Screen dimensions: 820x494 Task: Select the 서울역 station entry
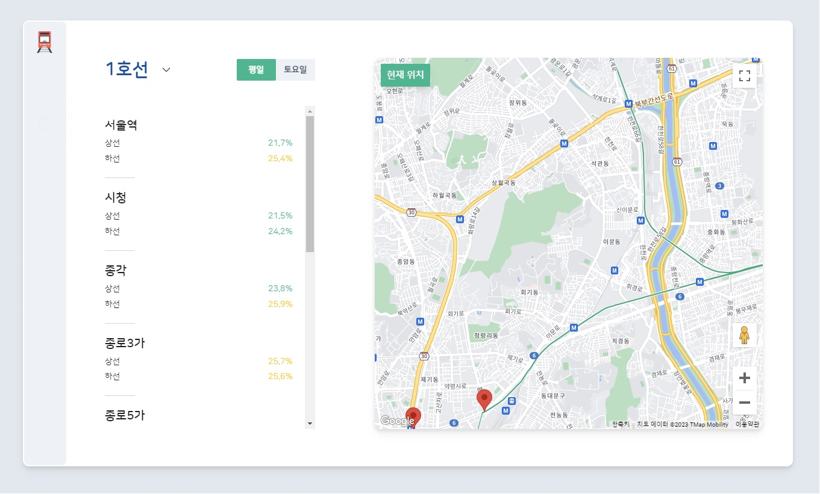[121, 125]
